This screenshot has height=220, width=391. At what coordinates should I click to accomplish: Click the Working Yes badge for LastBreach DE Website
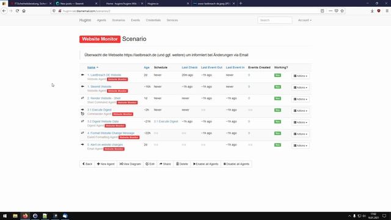click(277, 75)
